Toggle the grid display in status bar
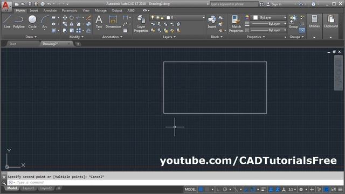 (201, 189)
